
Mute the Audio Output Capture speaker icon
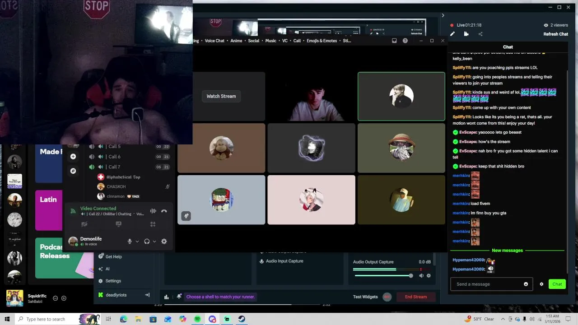pos(421,276)
